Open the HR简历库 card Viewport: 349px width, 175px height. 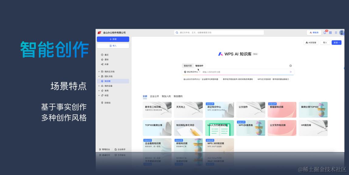[x=313, y=128]
